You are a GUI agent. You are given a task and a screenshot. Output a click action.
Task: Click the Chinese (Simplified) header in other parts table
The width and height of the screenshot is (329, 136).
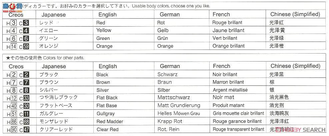click(295, 66)
